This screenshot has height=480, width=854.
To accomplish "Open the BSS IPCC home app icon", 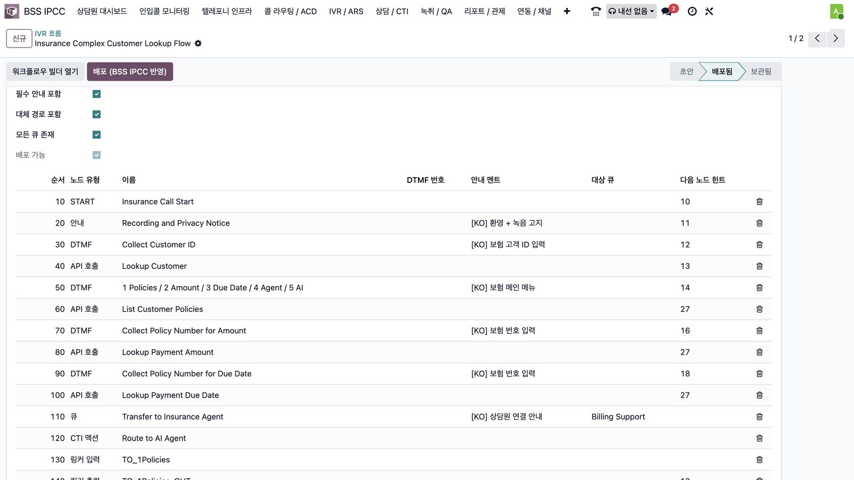I will click(x=12, y=11).
